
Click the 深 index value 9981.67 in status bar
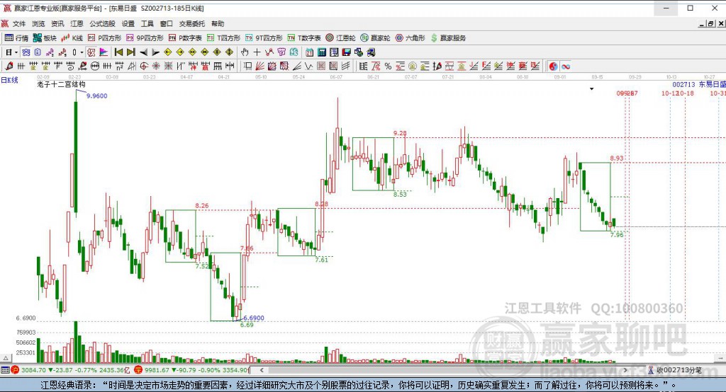(x=157, y=370)
